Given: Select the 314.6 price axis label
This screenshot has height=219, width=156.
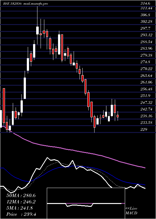Looking at the screenshot, I should [145, 4].
